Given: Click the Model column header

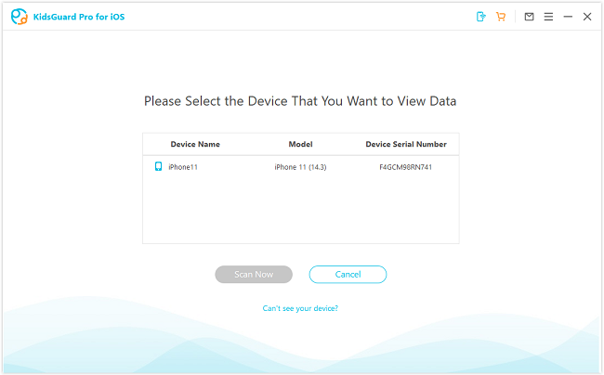Looking at the screenshot, I should 300,144.
